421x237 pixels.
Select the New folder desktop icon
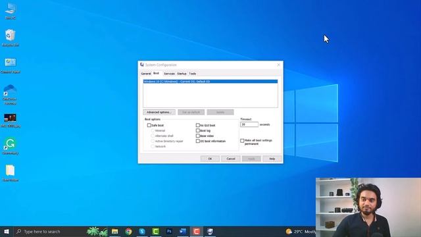point(11,173)
